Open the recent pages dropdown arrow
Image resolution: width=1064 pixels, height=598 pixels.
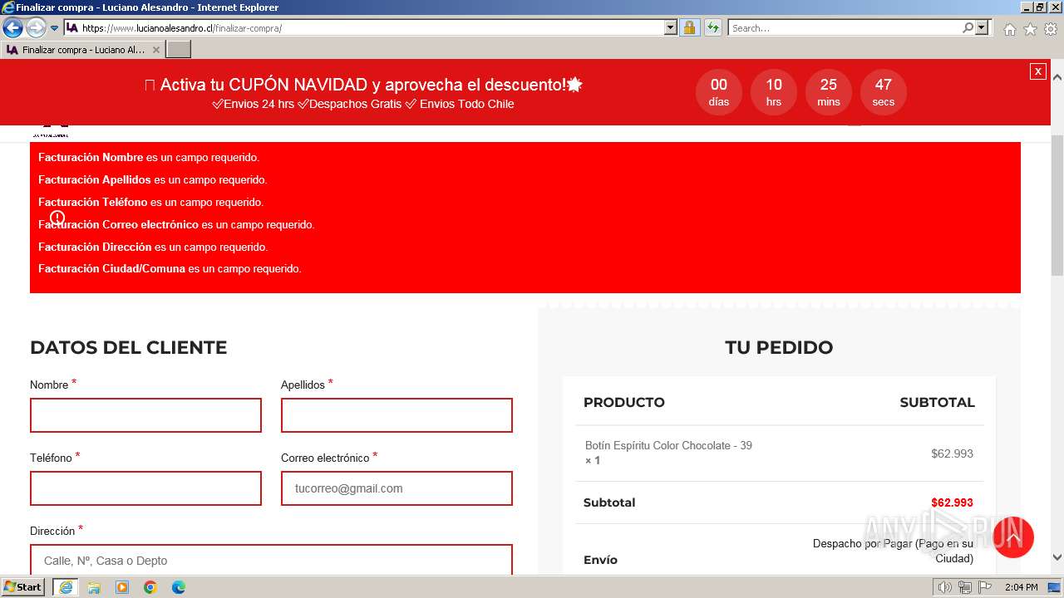55,28
